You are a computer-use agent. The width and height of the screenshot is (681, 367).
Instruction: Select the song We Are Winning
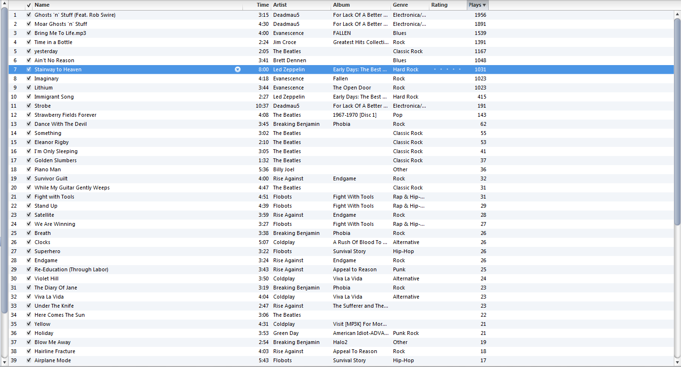click(55, 224)
